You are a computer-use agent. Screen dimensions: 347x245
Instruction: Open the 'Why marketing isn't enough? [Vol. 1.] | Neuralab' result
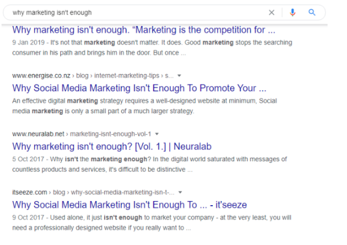112,147
